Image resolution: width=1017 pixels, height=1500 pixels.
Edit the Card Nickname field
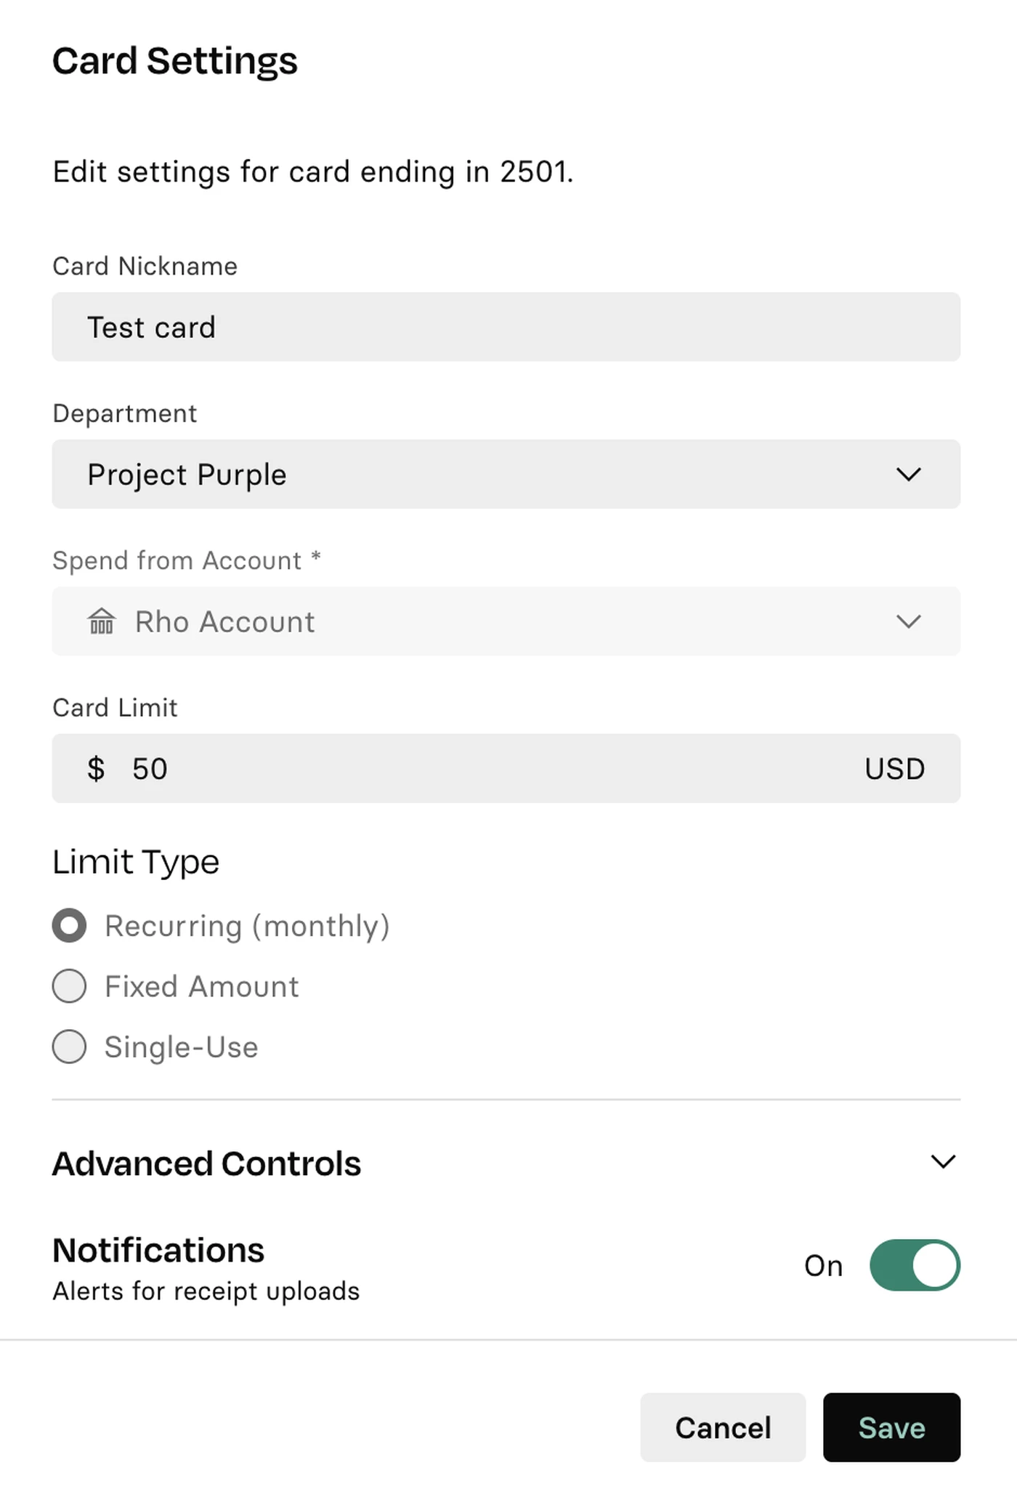[506, 327]
